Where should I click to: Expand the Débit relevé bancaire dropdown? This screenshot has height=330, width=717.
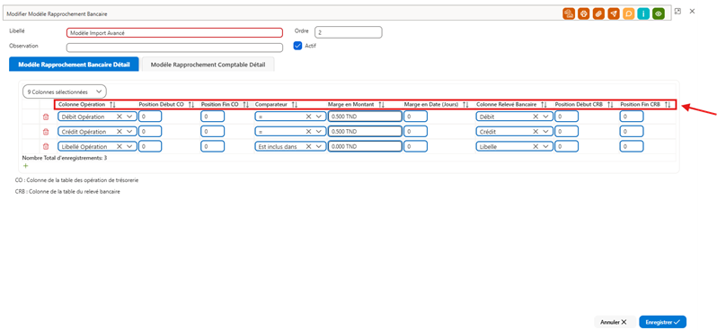(x=545, y=117)
